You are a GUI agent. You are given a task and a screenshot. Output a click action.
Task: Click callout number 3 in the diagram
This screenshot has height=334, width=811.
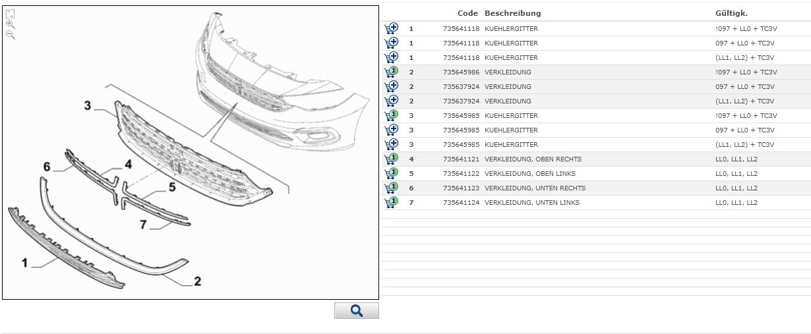pos(87,105)
